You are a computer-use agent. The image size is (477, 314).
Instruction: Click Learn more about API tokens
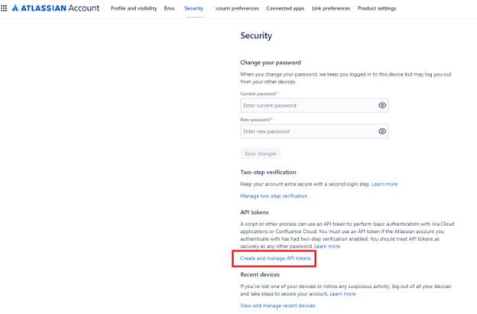(327, 246)
